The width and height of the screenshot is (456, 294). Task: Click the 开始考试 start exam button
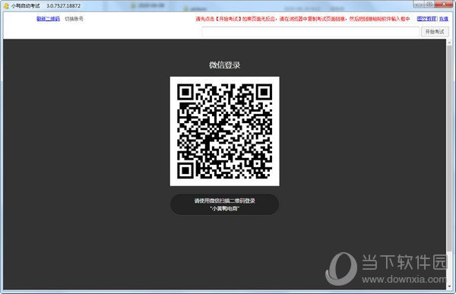[x=435, y=32]
